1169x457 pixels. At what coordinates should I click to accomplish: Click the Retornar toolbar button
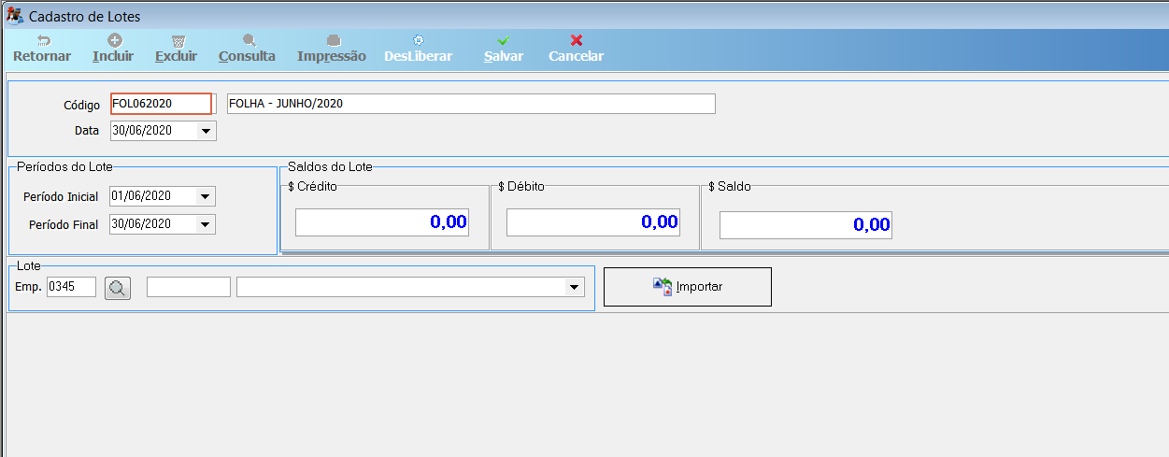[x=42, y=49]
